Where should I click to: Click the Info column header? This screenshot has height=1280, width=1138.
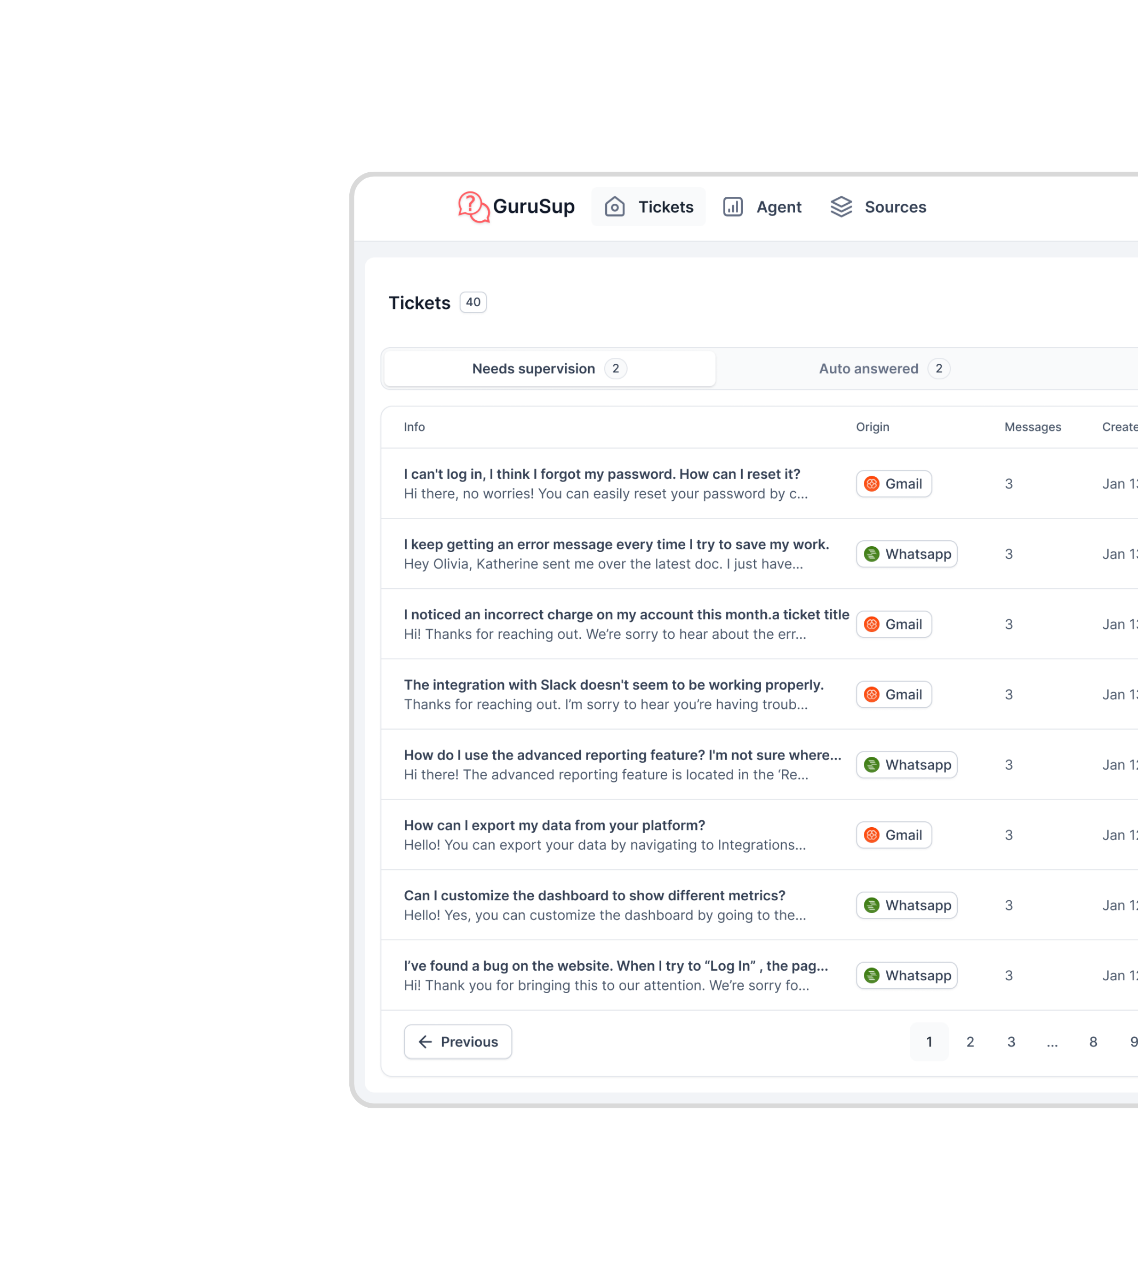414,427
